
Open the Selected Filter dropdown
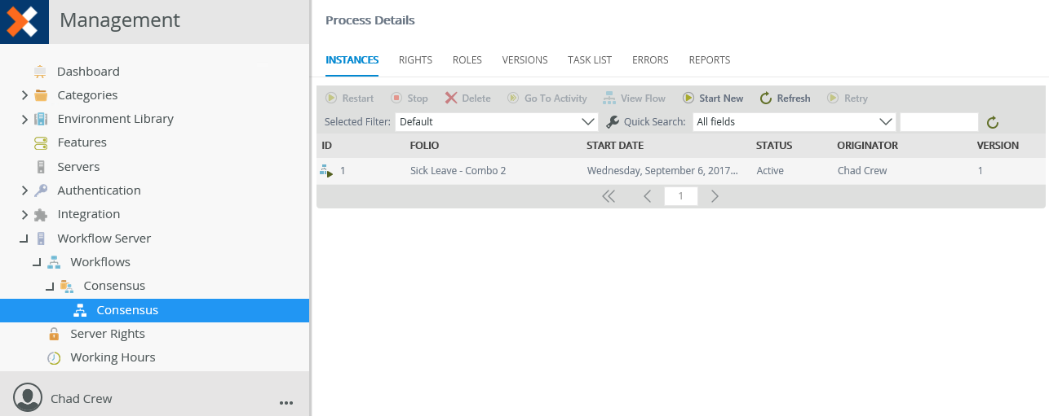tap(497, 122)
